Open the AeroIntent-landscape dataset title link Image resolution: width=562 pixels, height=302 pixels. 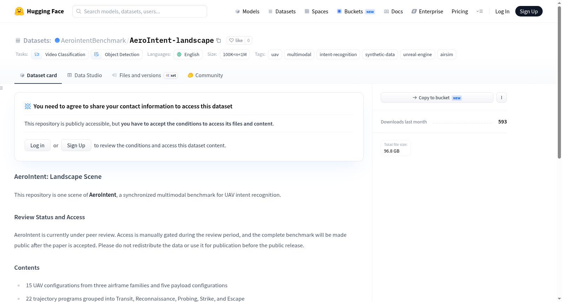tap(172, 41)
